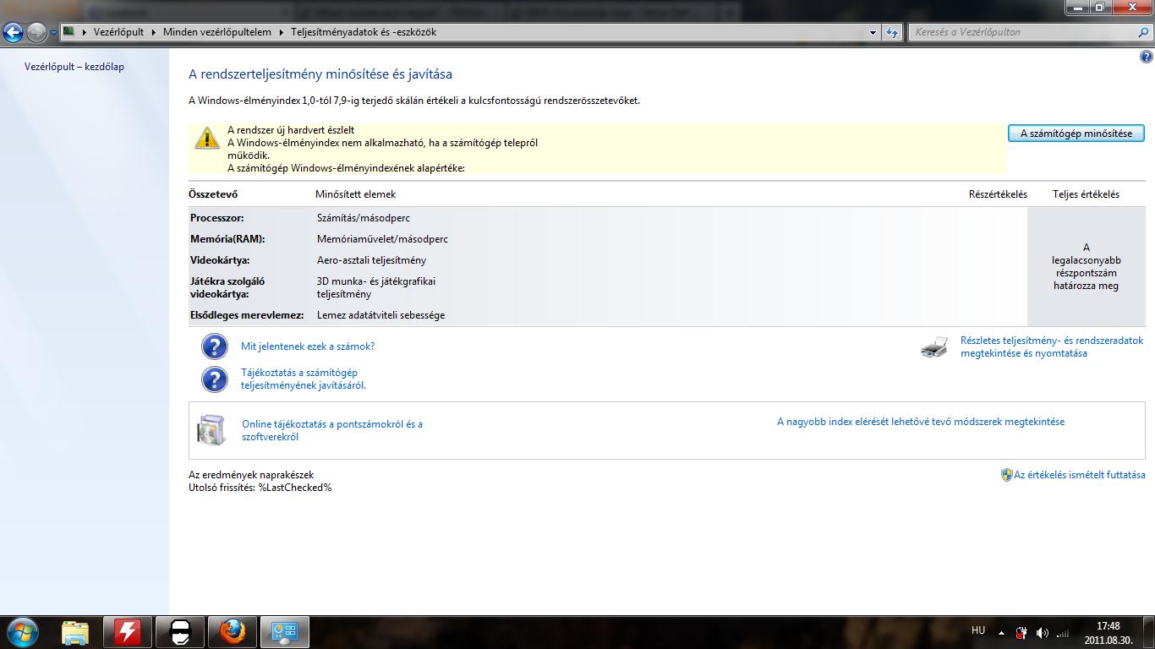Image resolution: width=1155 pixels, height=649 pixels.
Task: Go back using the Back arrow button
Action: pyautogui.click(x=13, y=32)
